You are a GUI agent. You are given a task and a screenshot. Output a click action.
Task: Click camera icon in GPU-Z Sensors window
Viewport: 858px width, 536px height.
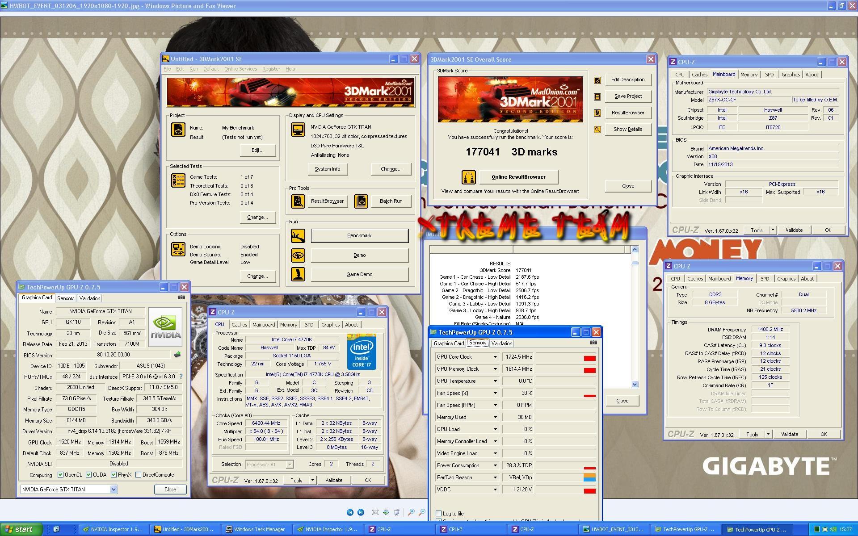[x=593, y=343]
